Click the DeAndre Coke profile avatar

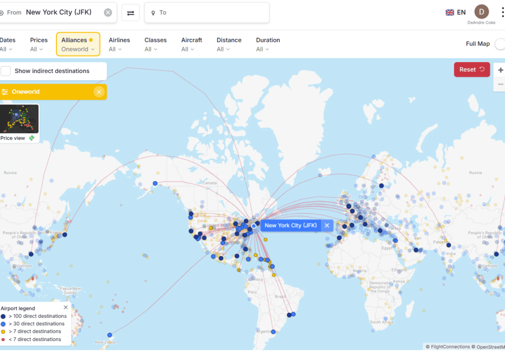(481, 11)
